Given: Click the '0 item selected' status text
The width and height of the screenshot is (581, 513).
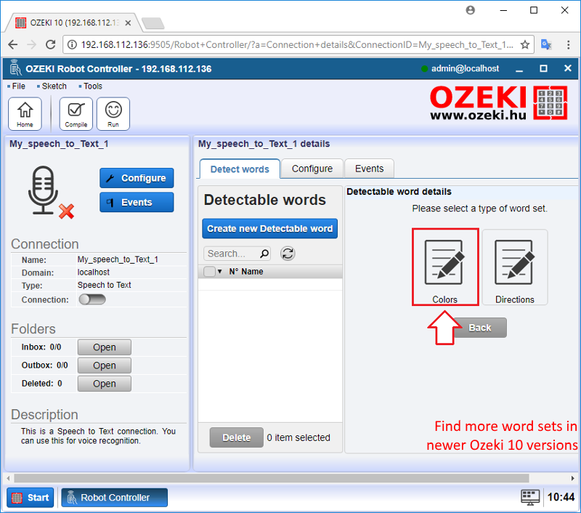Looking at the screenshot, I should [x=298, y=437].
